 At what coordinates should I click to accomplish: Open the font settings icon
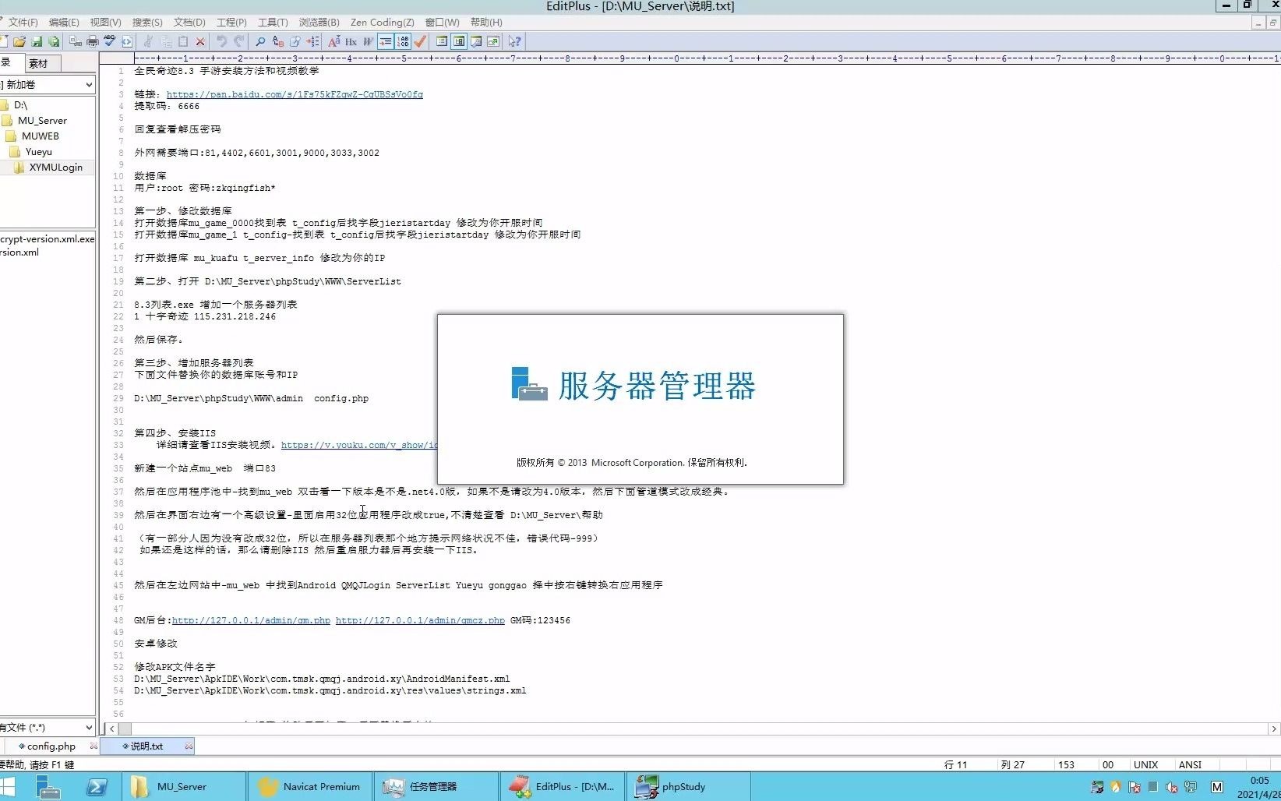pos(334,41)
